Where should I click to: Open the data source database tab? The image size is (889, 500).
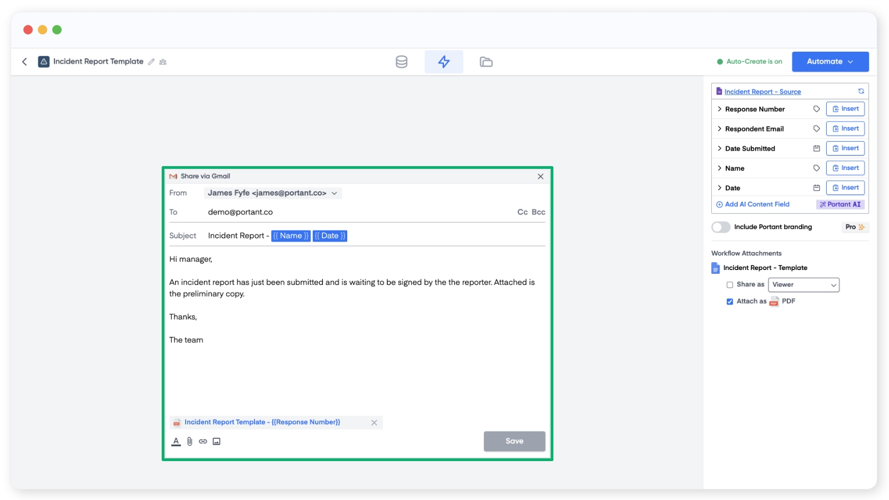(401, 62)
